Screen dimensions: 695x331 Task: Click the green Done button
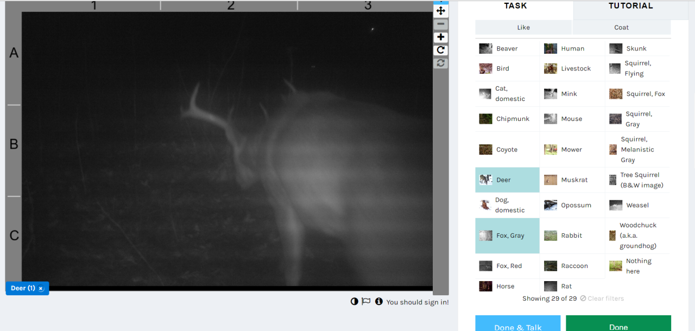[x=618, y=323]
